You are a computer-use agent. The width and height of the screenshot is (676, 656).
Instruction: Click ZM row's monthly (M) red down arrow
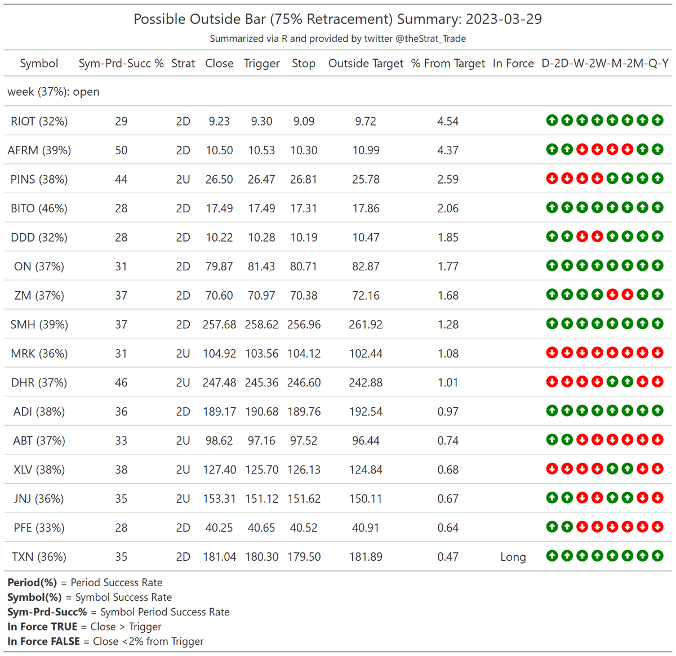tap(612, 294)
